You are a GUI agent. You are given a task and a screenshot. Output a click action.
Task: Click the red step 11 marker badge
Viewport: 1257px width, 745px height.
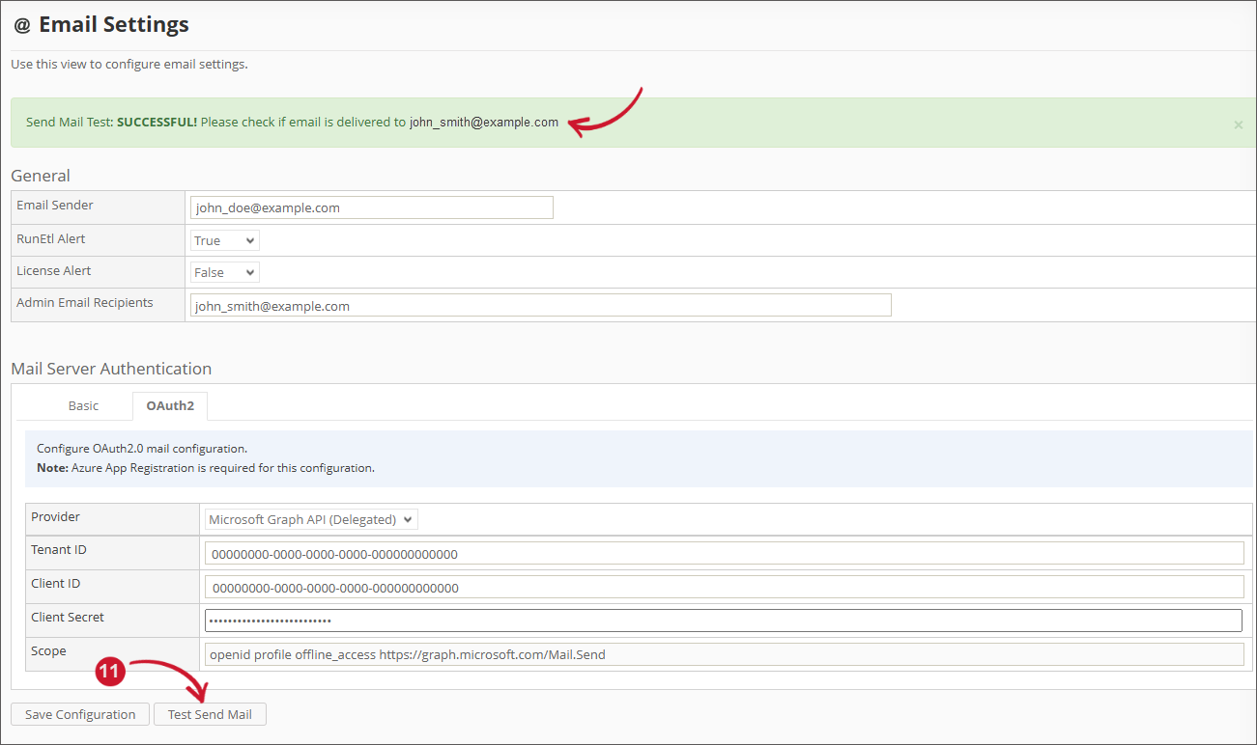pos(110,672)
